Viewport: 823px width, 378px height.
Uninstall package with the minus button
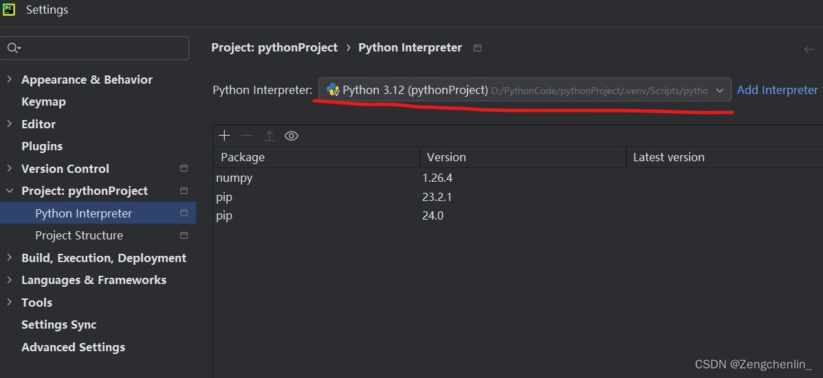tap(246, 136)
